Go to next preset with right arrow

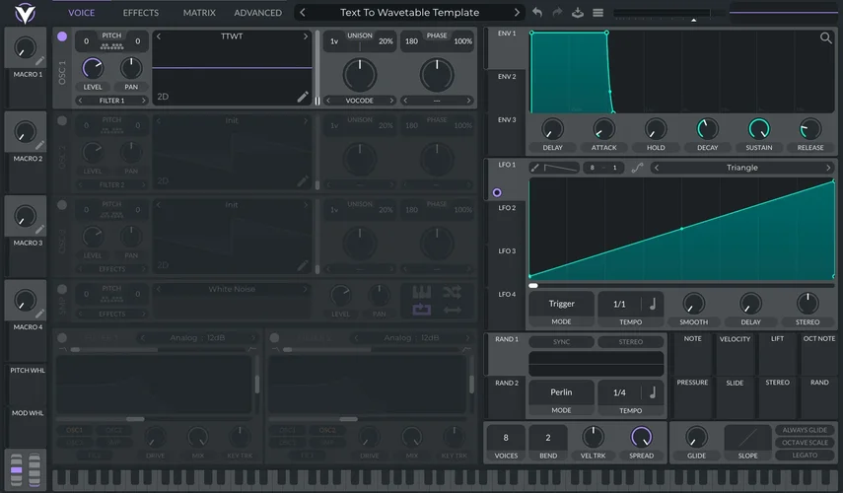coord(517,13)
